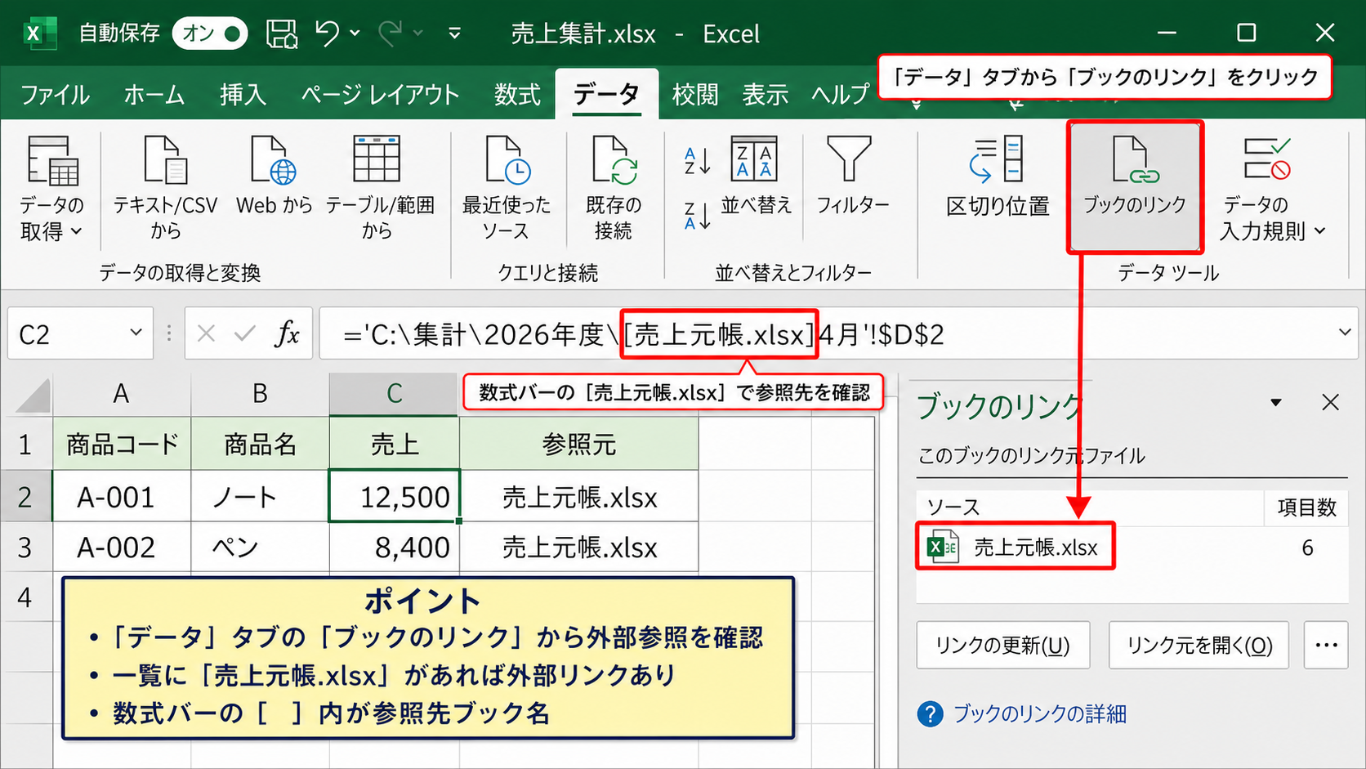Undo with the curved arrow icon
This screenshot has width=1366, height=769.
[328, 34]
